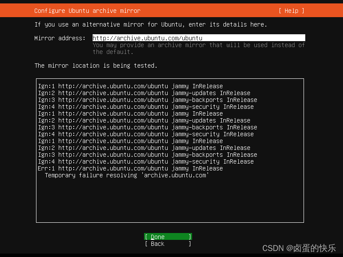
Task: Click the mirror hint text 'You may provide an archive mirror'
Action: (199, 48)
